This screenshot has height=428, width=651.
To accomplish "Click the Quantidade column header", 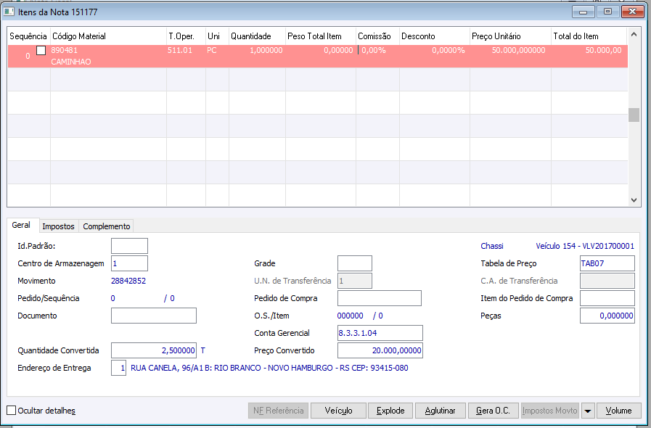I will point(257,36).
